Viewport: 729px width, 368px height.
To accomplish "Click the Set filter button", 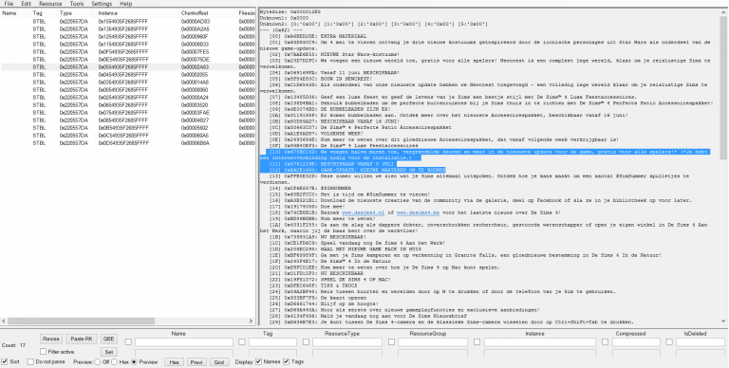I will tap(109, 352).
